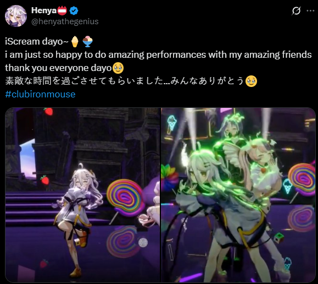
Task: Open the Henya display name link
Action: 44,10
